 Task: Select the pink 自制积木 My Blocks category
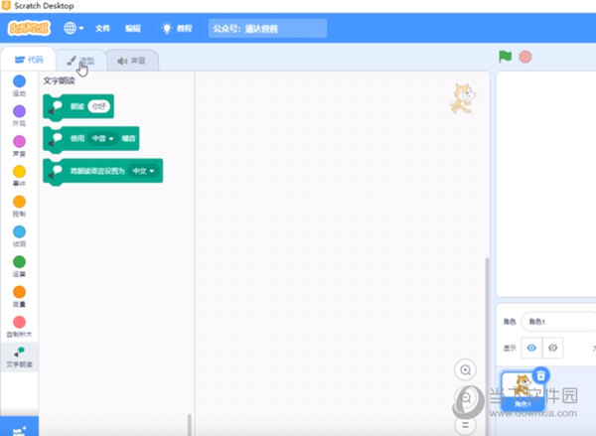[20, 327]
